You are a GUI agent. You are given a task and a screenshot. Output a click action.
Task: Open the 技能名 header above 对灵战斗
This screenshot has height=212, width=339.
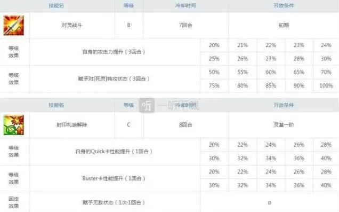click(56, 5)
